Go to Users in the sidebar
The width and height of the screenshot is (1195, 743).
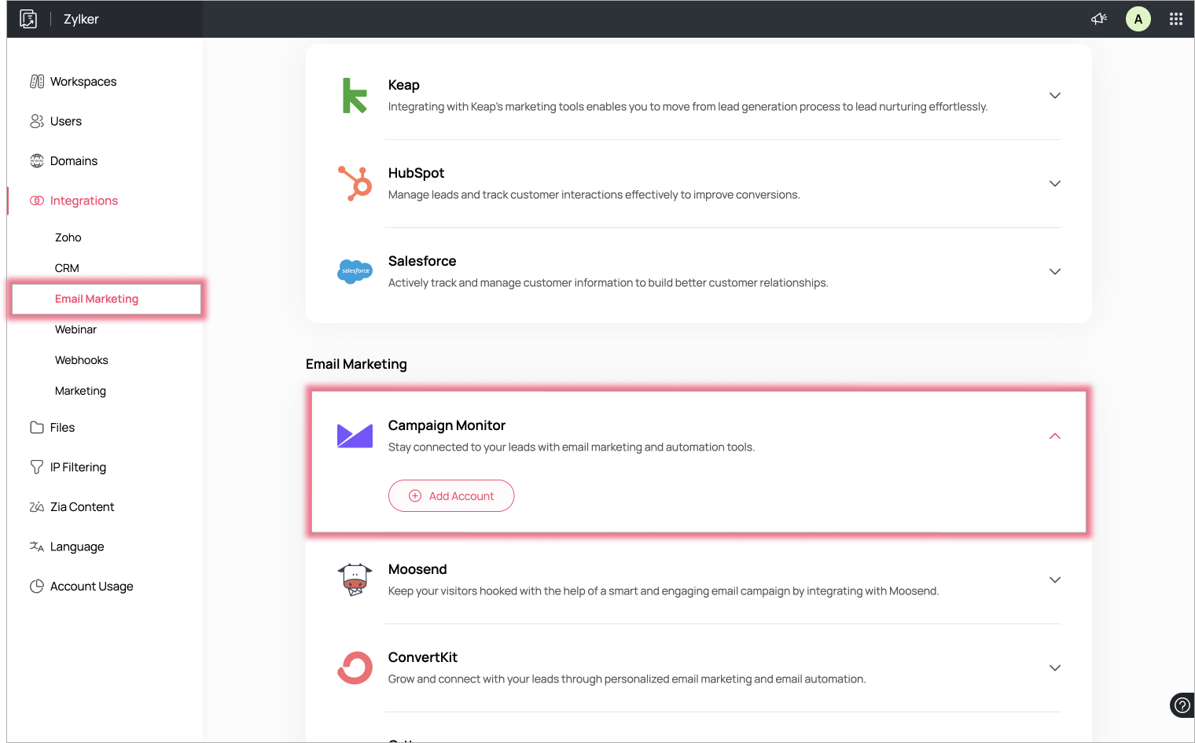coord(66,121)
